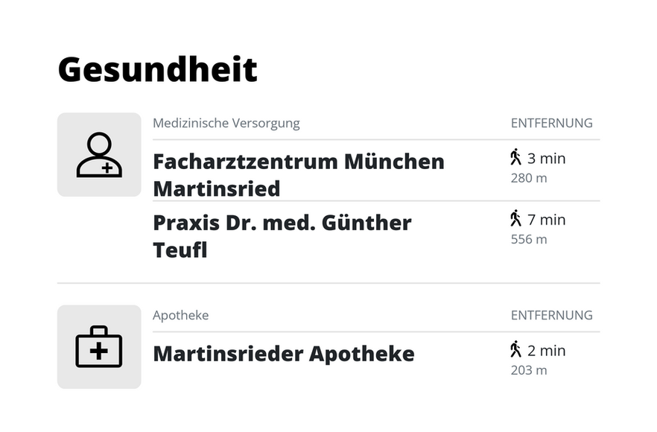Click the doctor icon for Medizinische Versorgung
The image size is (657, 432).
(x=99, y=155)
